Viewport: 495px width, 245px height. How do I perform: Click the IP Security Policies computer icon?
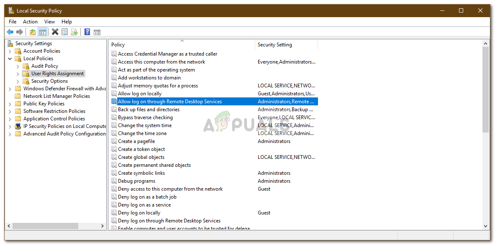coord(18,126)
